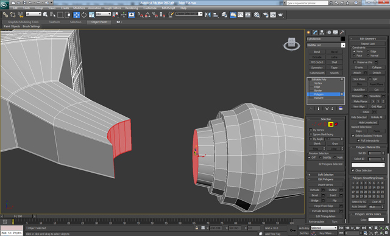The image size is (390, 236).
Task: Toggle Delete Isolated Vertices checkbox
Action: pos(353,136)
